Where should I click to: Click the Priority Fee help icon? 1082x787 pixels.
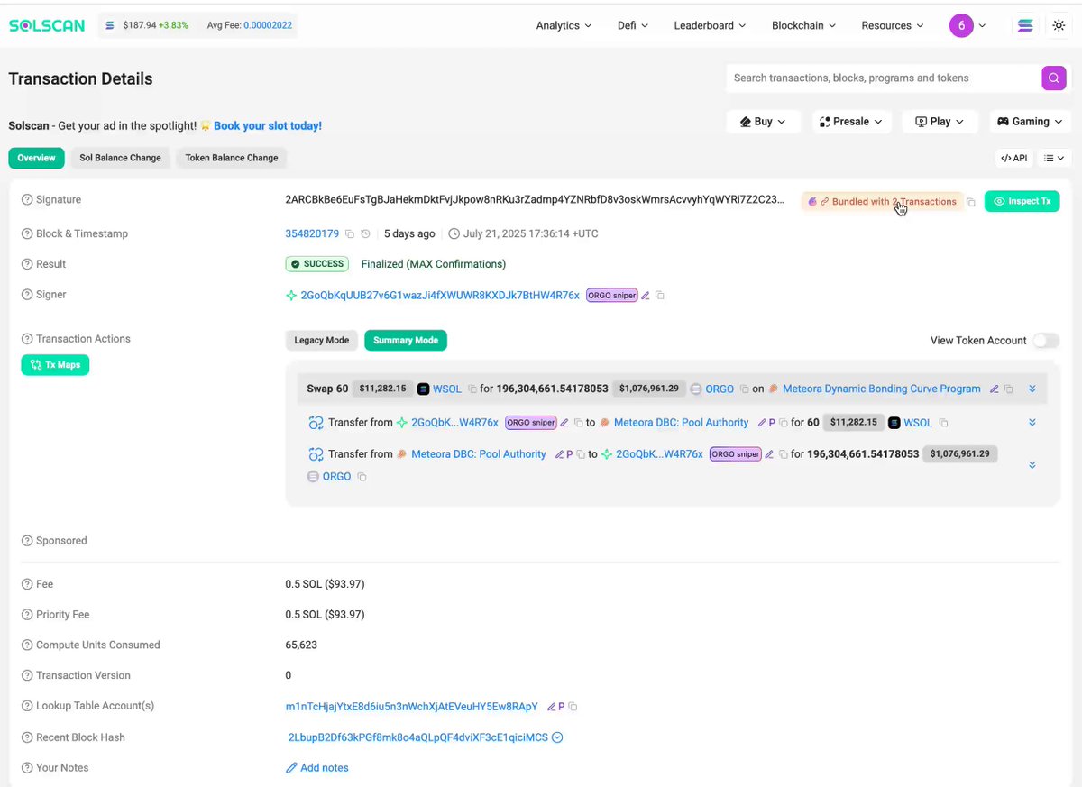[27, 615]
